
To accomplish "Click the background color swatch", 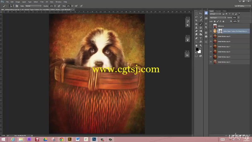I will pos(199,52).
